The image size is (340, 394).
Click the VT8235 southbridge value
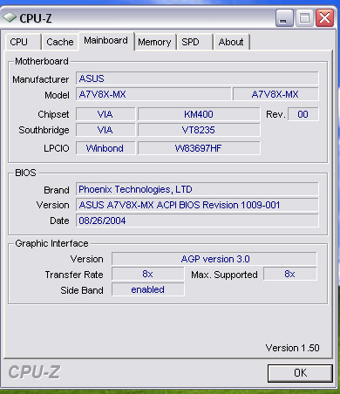199,130
